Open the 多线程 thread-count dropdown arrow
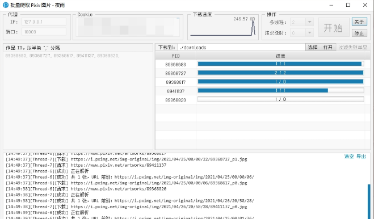Viewport: 374px width, 219px height. (309, 22)
